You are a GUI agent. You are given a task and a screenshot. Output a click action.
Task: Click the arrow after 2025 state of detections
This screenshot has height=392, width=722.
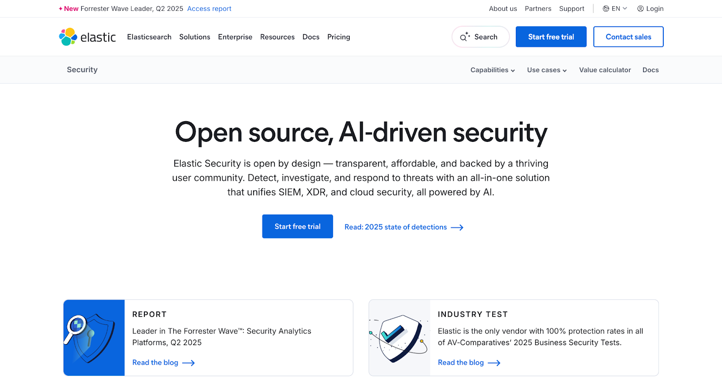pyautogui.click(x=457, y=228)
